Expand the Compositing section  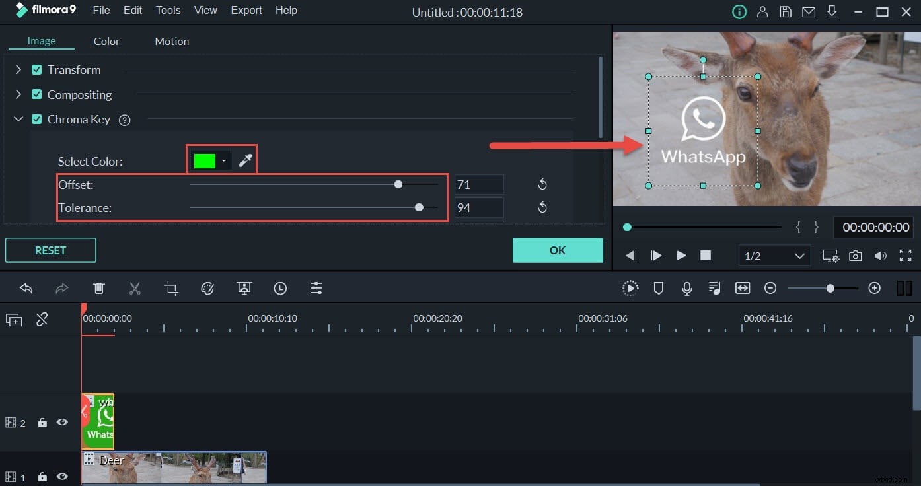(x=18, y=94)
